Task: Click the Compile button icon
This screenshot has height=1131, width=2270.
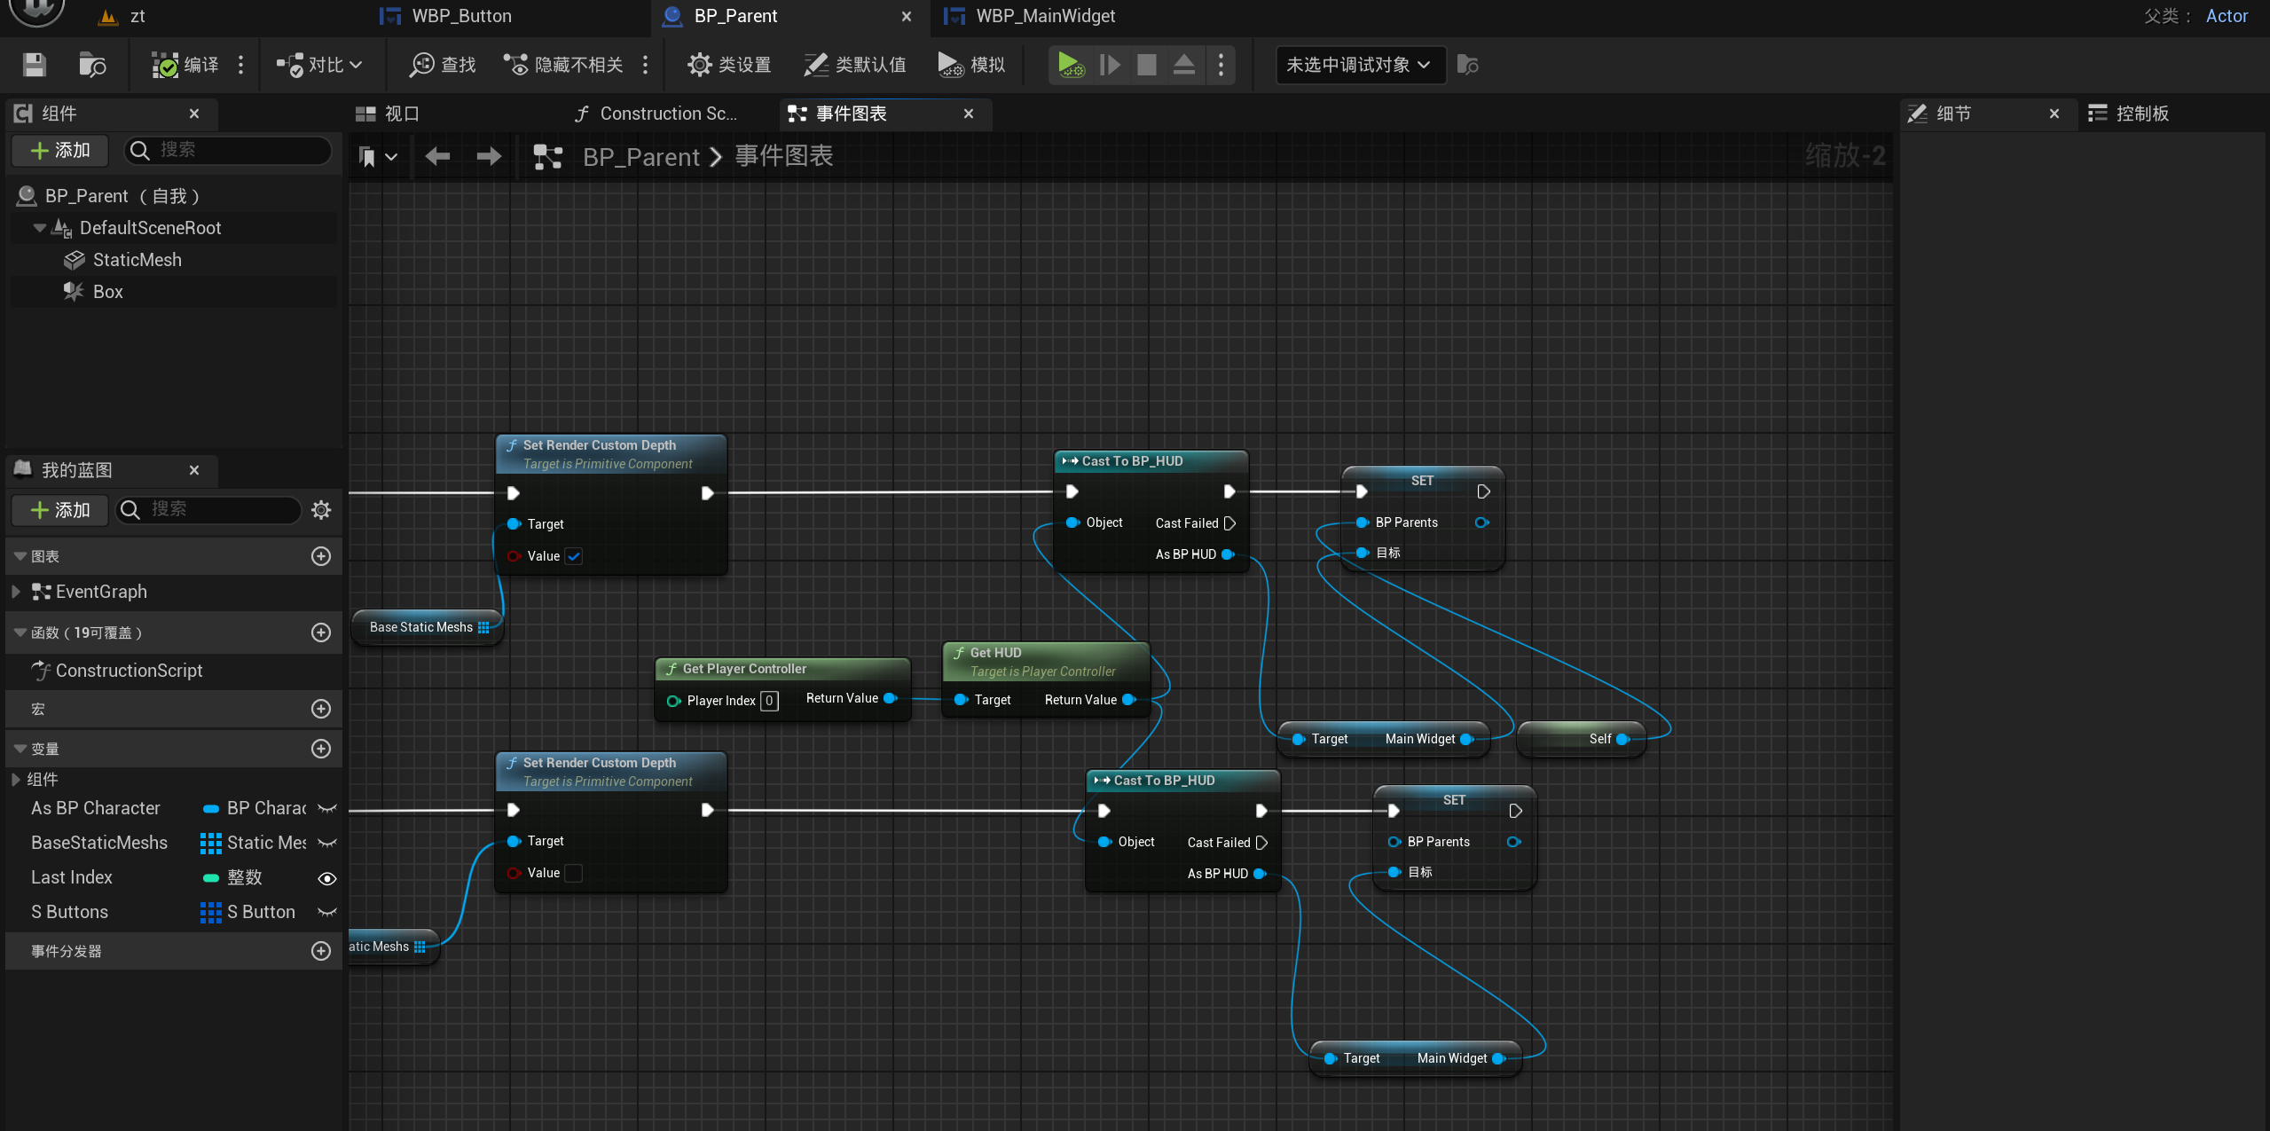Action: pyautogui.click(x=166, y=65)
